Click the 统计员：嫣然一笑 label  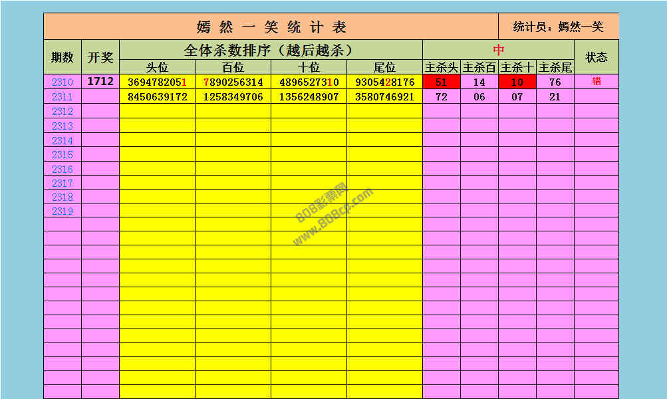[558, 27]
